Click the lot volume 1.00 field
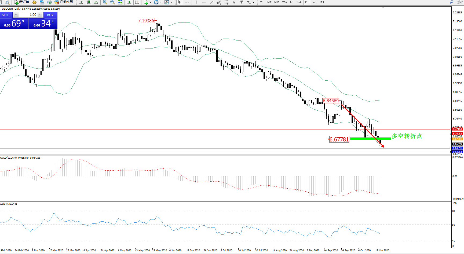The height and width of the screenshot is (254, 464). pyautogui.click(x=28, y=15)
